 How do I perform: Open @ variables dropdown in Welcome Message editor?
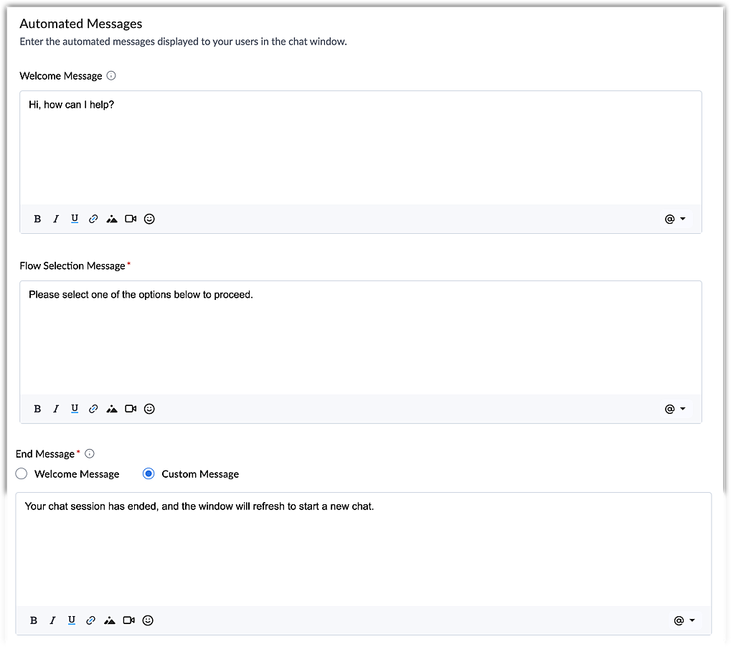pos(674,219)
